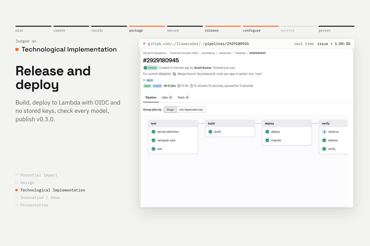Group jobs by Job dependencies
370x246 pixels.
point(191,109)
